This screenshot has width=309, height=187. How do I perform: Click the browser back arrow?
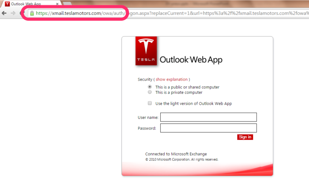(4, 13)
